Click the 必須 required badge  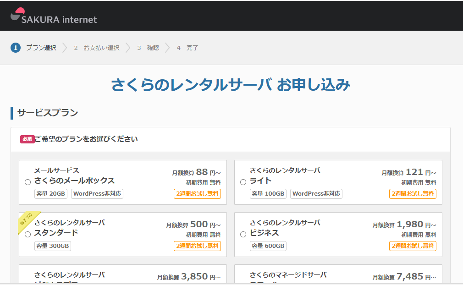(27, 139)
